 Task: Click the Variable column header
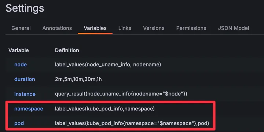click(x=19, y=50)
